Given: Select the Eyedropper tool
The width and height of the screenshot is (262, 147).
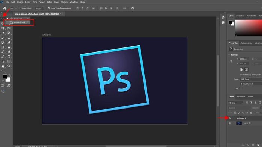Looking at the screenshot, I should click(3, 33).
